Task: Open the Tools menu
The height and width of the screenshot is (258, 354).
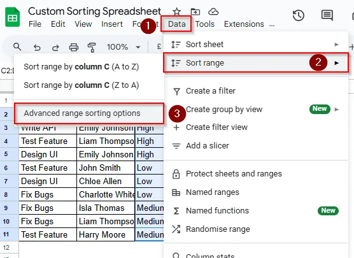Action: coord(205,24)
